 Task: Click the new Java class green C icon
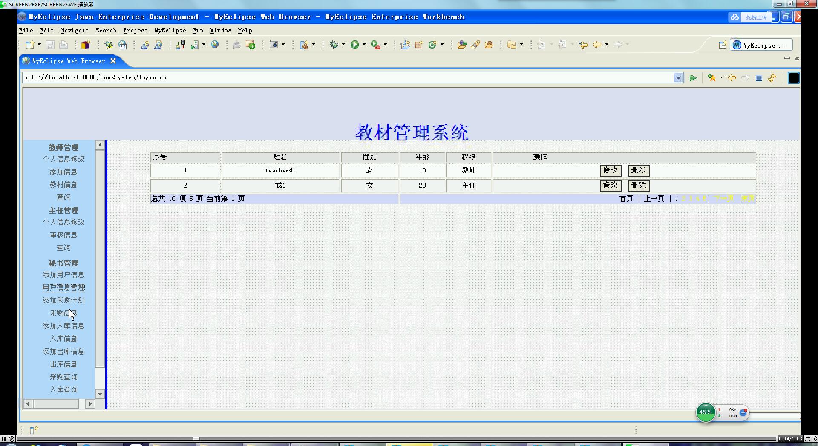(432, 45)
